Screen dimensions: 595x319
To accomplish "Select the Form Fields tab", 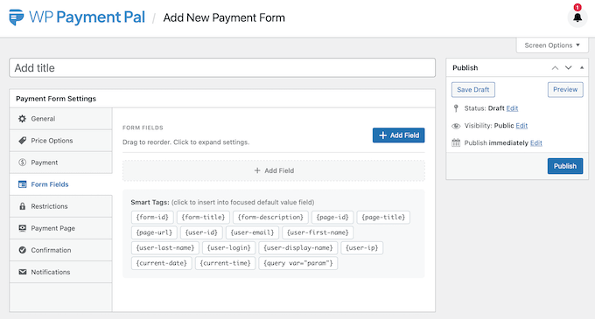I will [60, 184].
